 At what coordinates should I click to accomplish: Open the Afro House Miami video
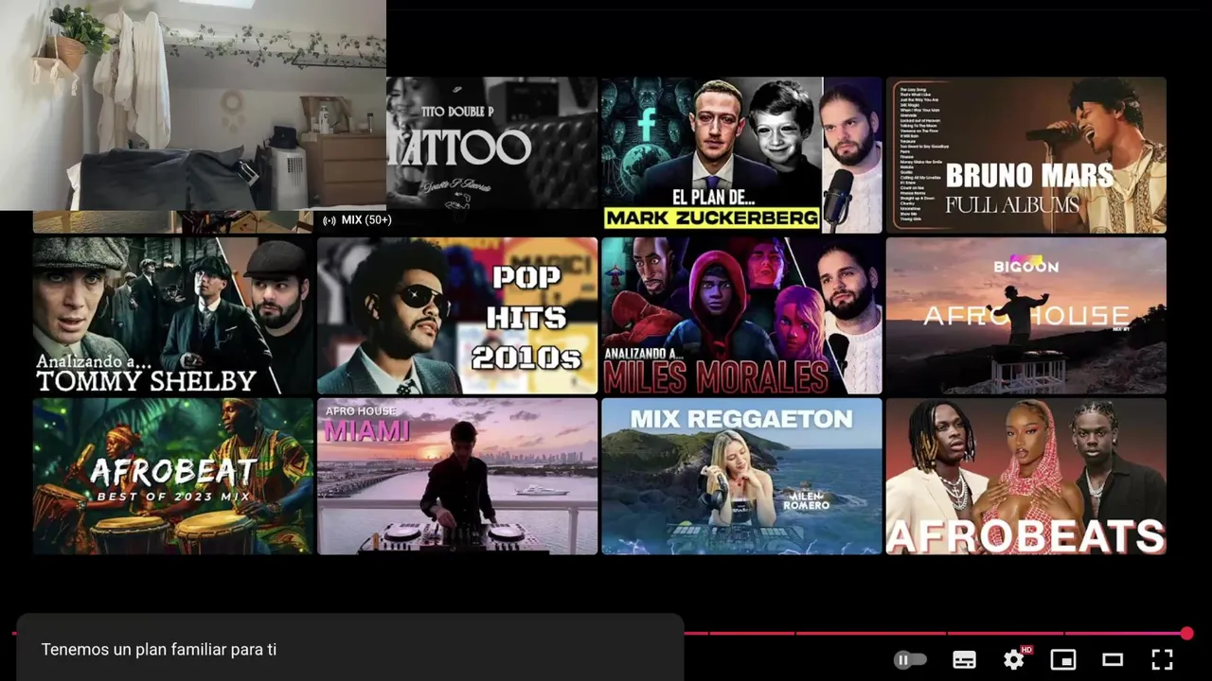[x=457, y=477]
